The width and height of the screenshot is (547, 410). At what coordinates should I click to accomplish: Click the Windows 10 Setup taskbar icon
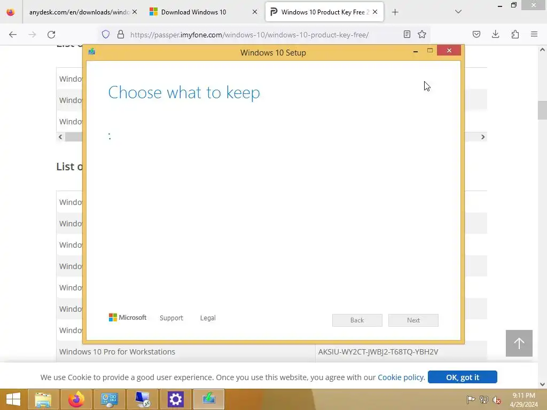(x=209, y=399)
